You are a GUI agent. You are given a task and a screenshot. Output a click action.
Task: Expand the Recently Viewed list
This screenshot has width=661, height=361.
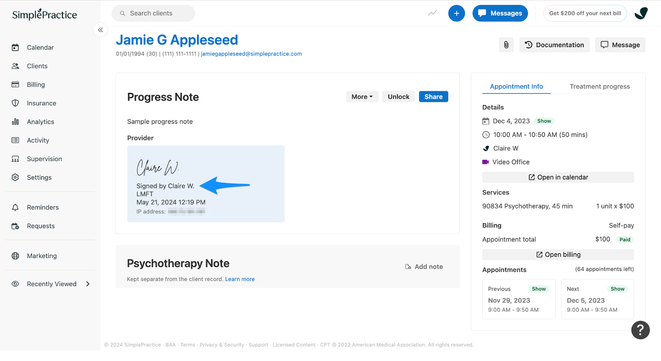pyautogui.click(x=51, y=284)
